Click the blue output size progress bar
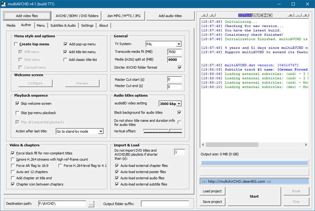 pyautogui.click(x=254, y=163)
